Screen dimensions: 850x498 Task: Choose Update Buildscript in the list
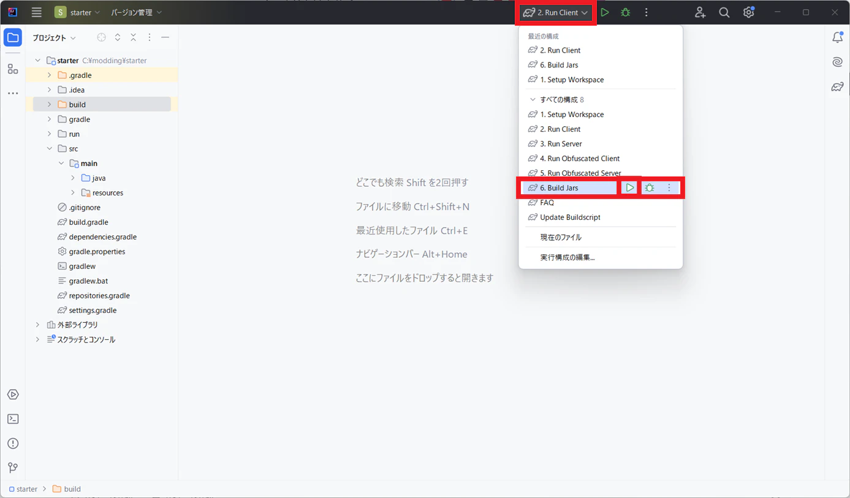(601, 217)
